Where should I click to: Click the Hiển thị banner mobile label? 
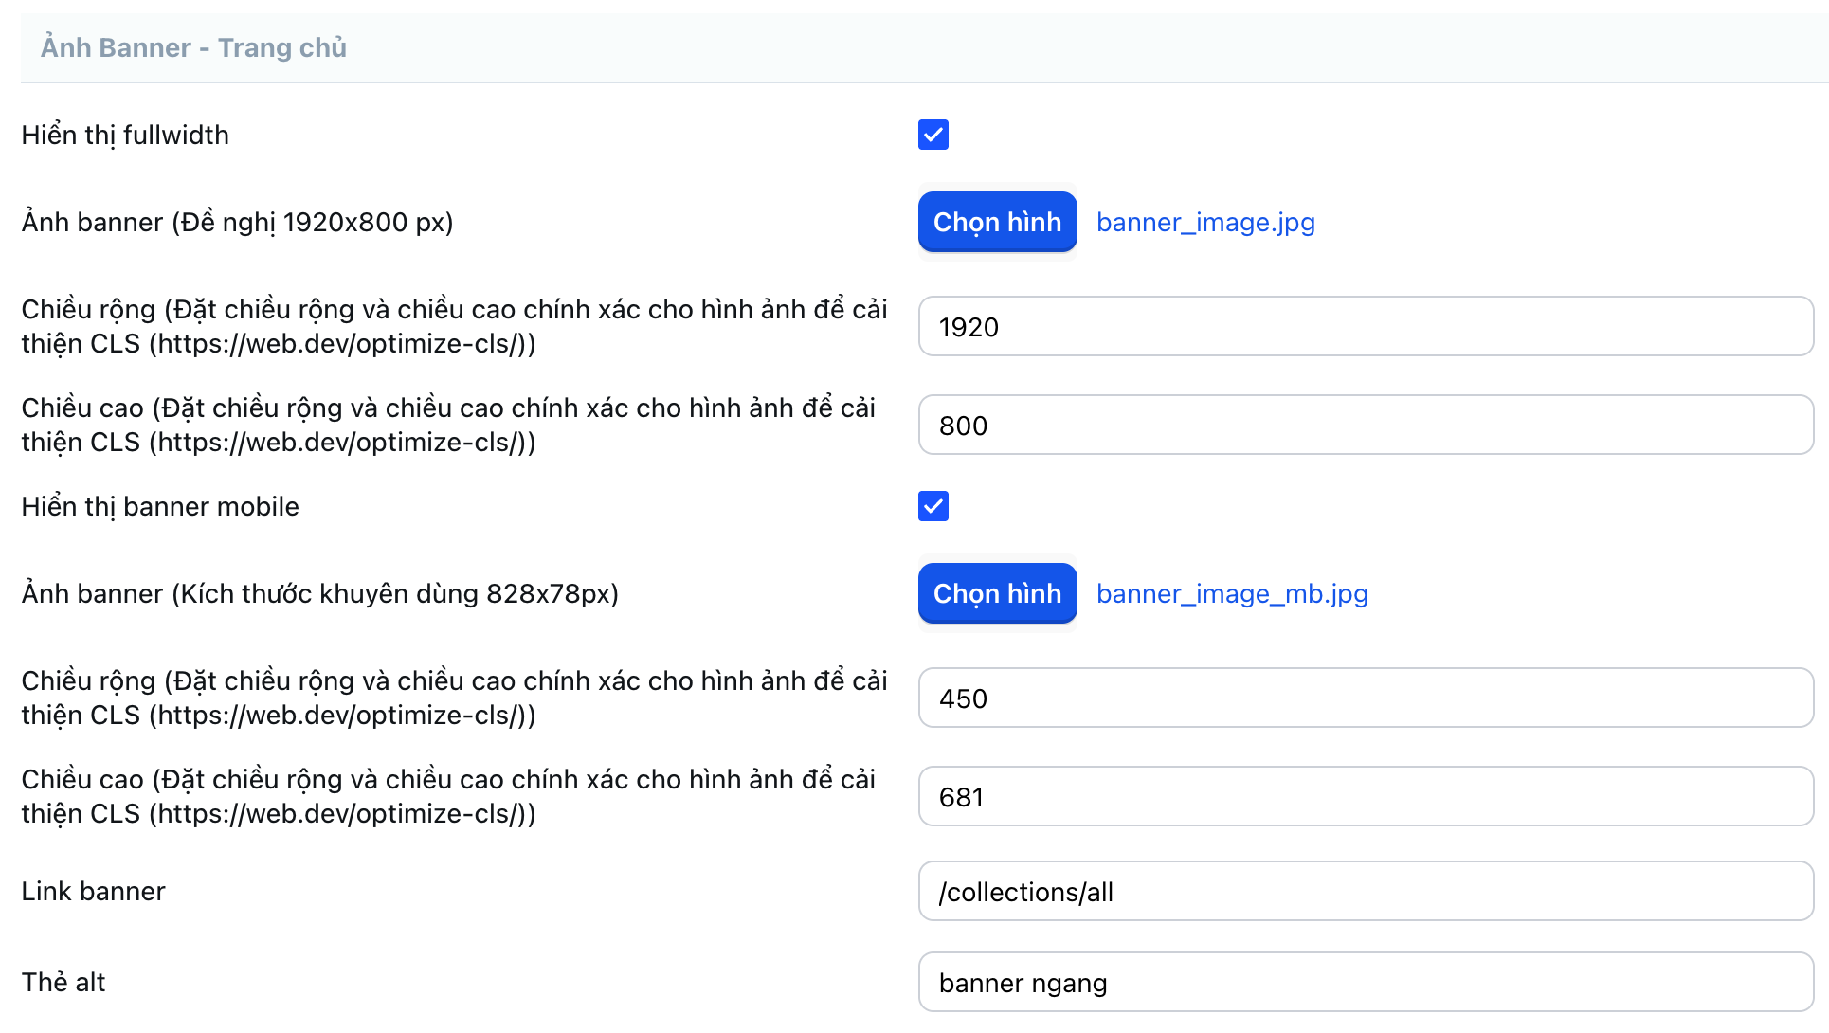tap(160, 506)
